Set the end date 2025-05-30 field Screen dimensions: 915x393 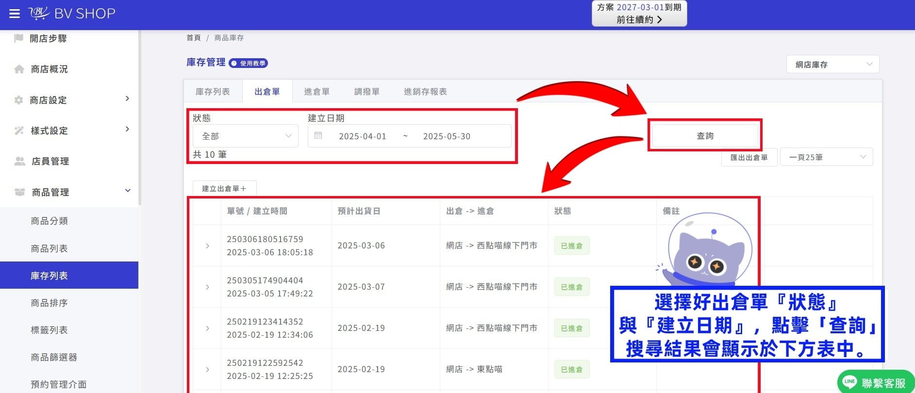[447, 136]
